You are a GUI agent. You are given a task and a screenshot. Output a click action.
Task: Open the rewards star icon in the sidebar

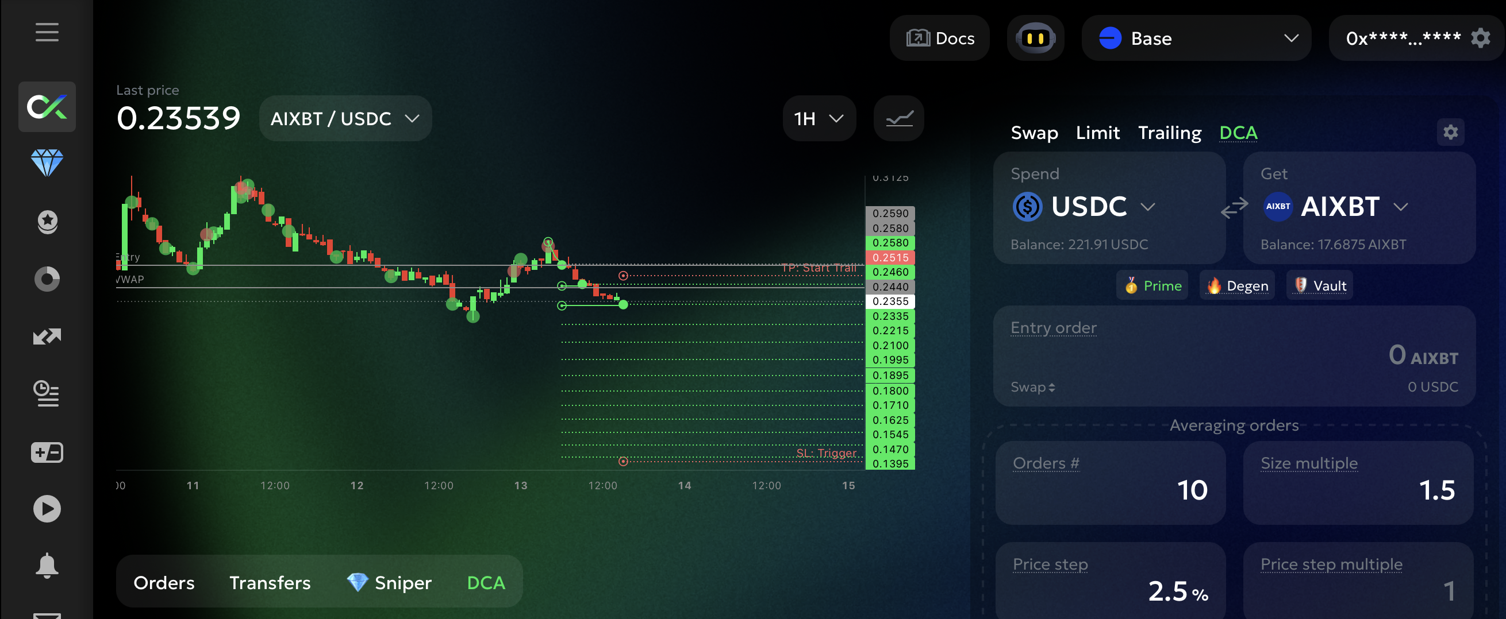(47, 220)
